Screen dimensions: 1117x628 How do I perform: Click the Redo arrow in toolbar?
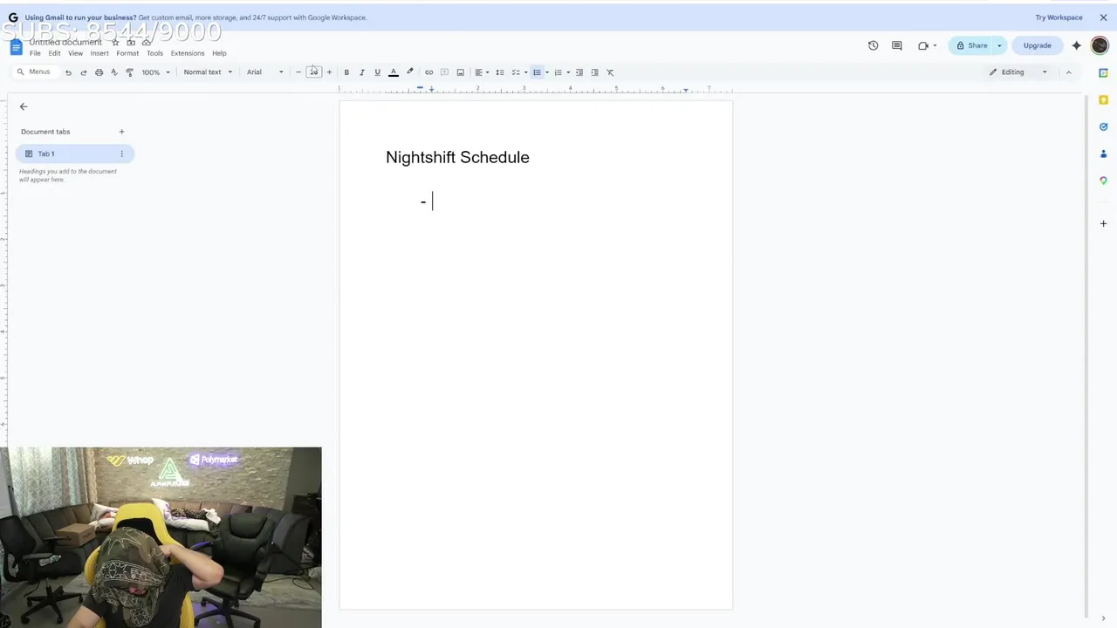(x=84, y=72)
